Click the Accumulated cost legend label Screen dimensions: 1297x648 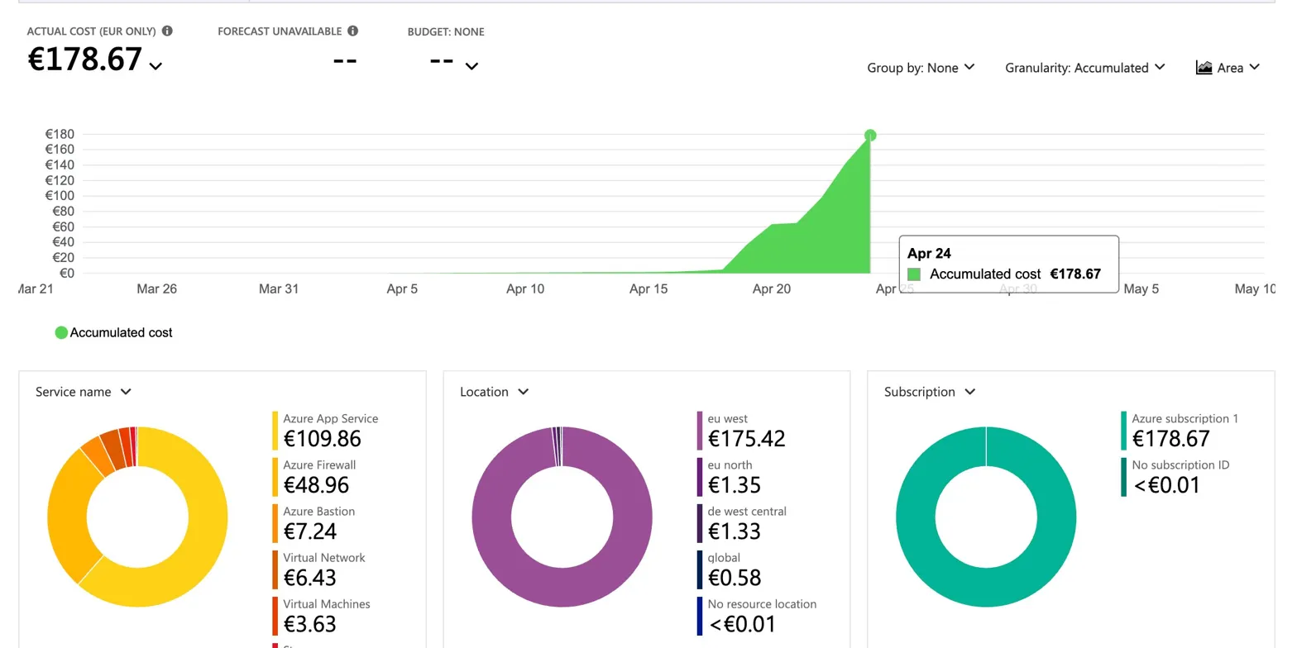point(122,332)
